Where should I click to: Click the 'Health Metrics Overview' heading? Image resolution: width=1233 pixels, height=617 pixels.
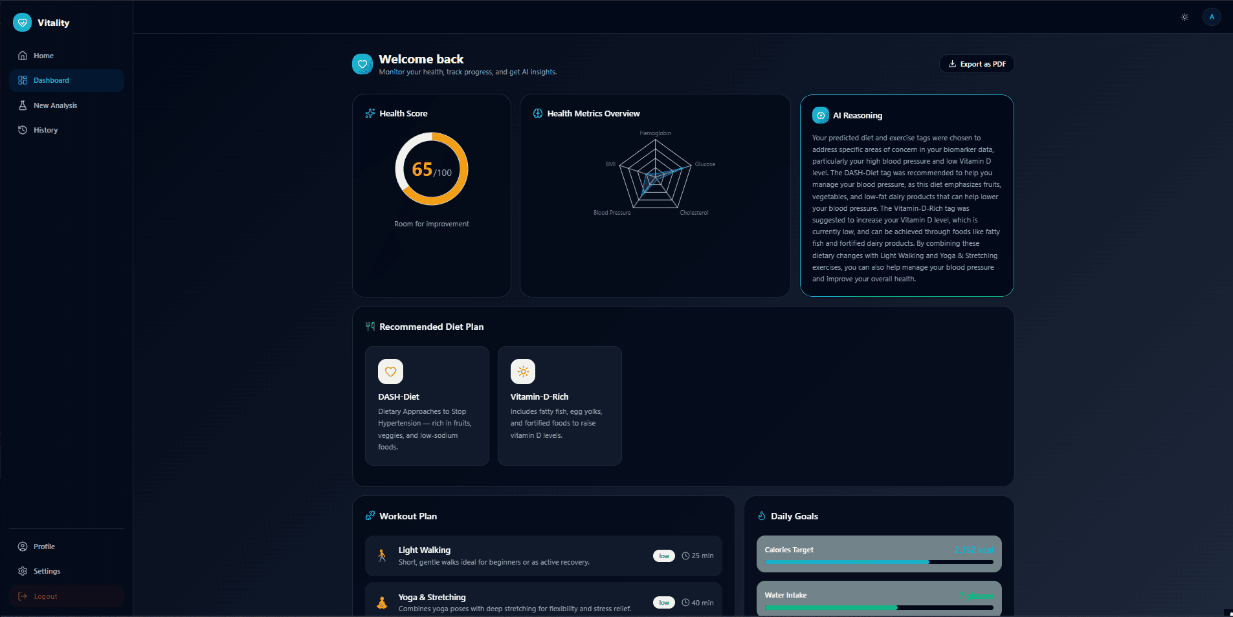pos(594,113)
